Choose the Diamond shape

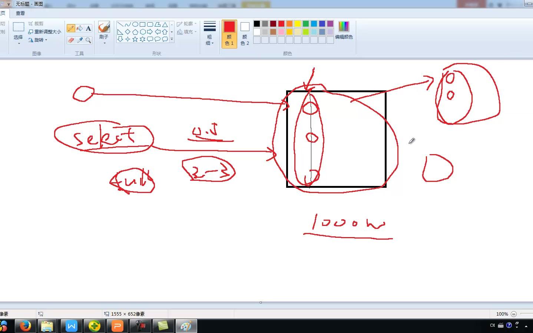pos(128,32)
